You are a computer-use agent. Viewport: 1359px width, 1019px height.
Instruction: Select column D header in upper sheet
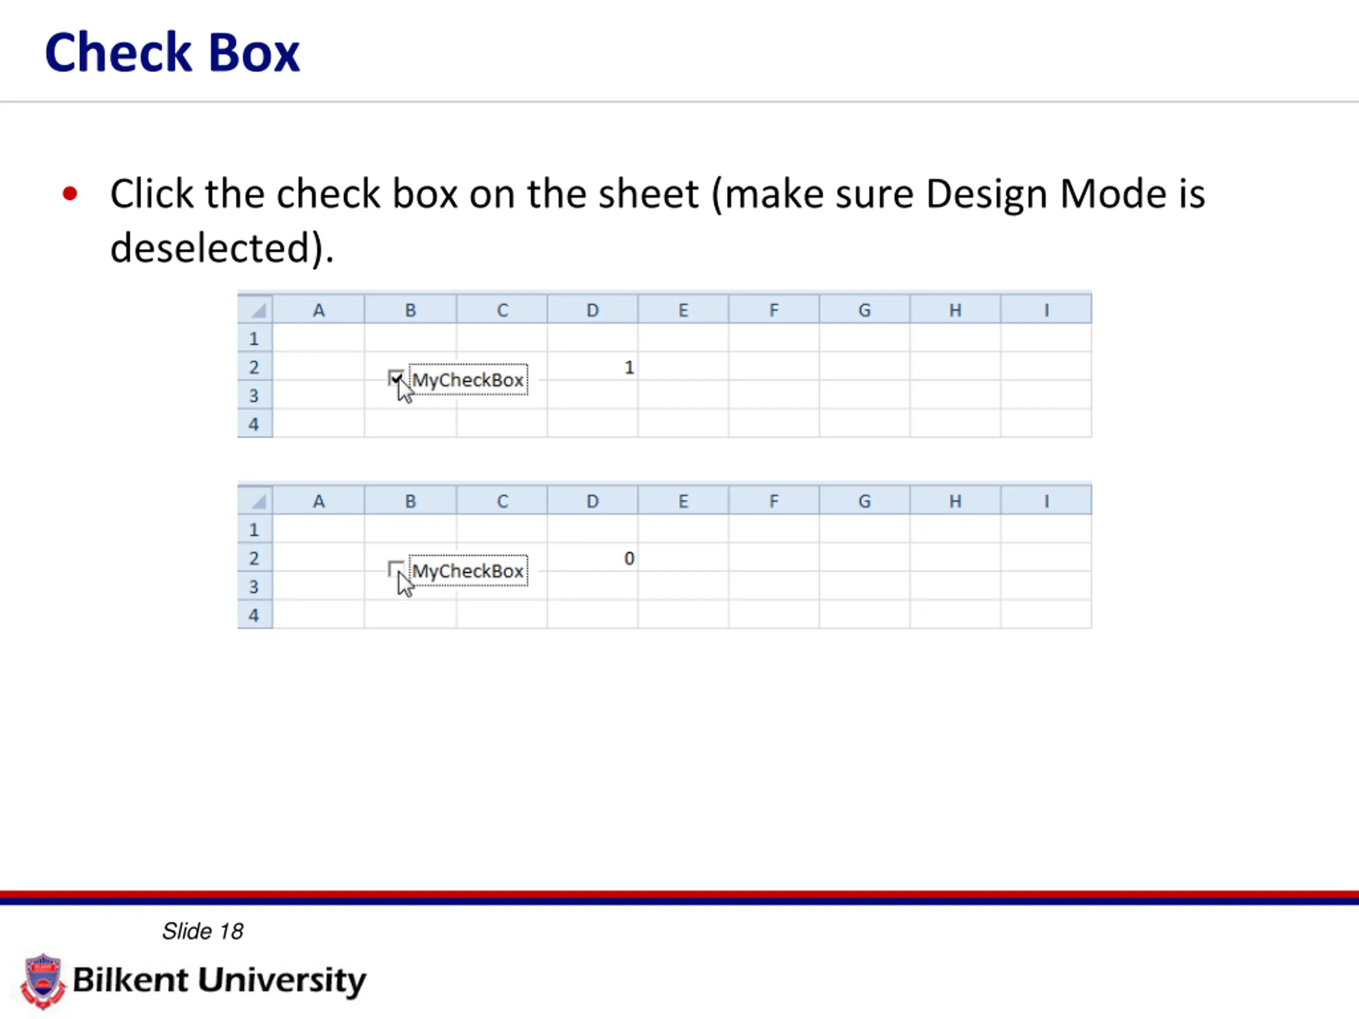coord(592,309)
